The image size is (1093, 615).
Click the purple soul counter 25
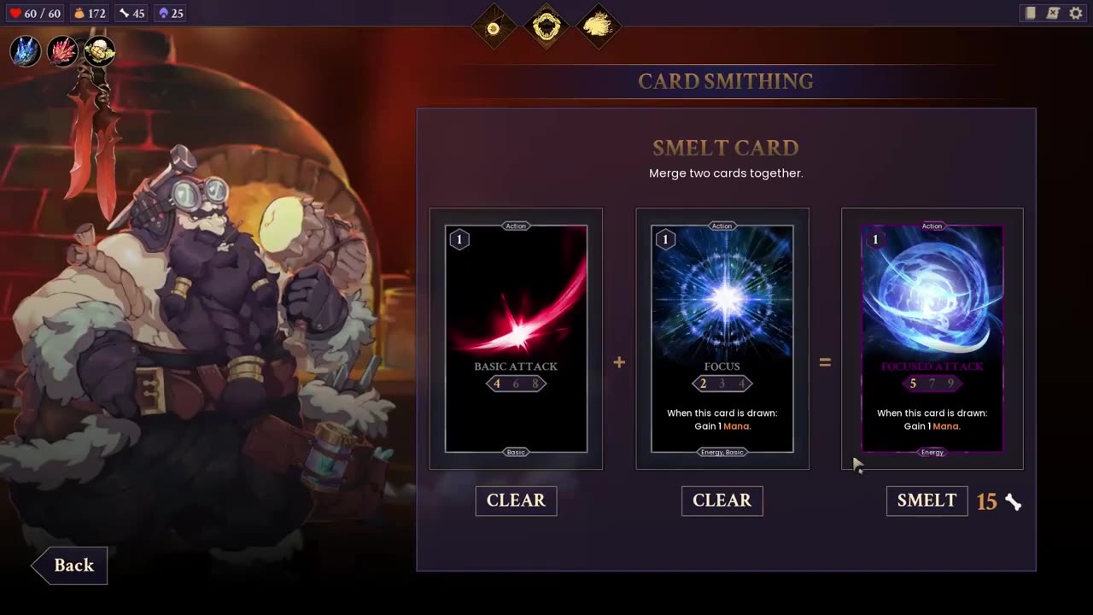click(x=171, y=14)
